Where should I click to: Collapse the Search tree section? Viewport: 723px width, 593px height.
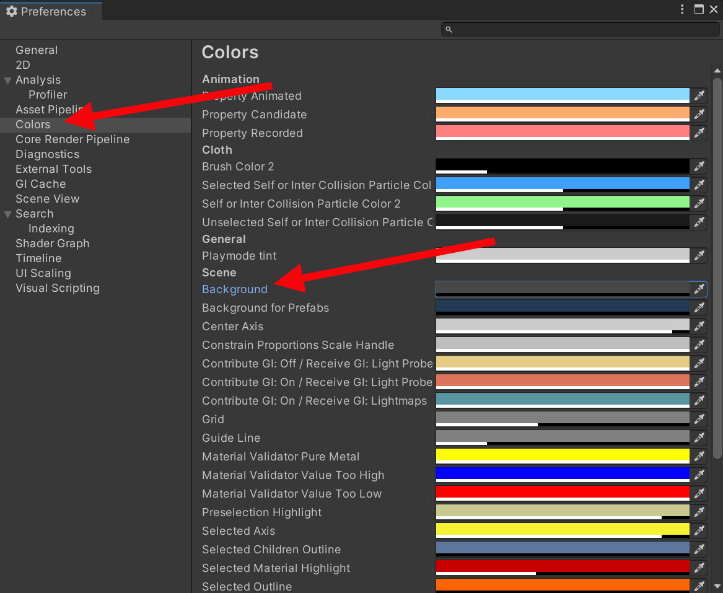(8, 214)
